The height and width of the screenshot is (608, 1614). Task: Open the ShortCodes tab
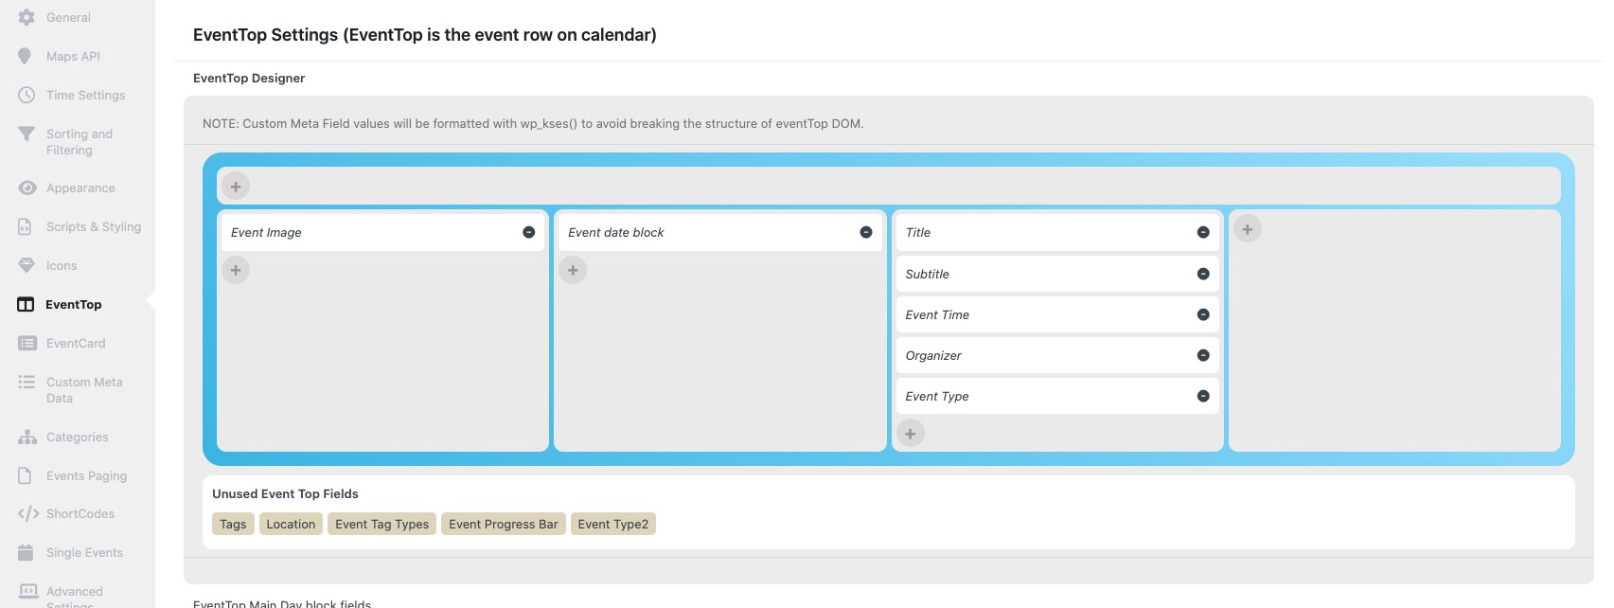(x=80, y=513)
